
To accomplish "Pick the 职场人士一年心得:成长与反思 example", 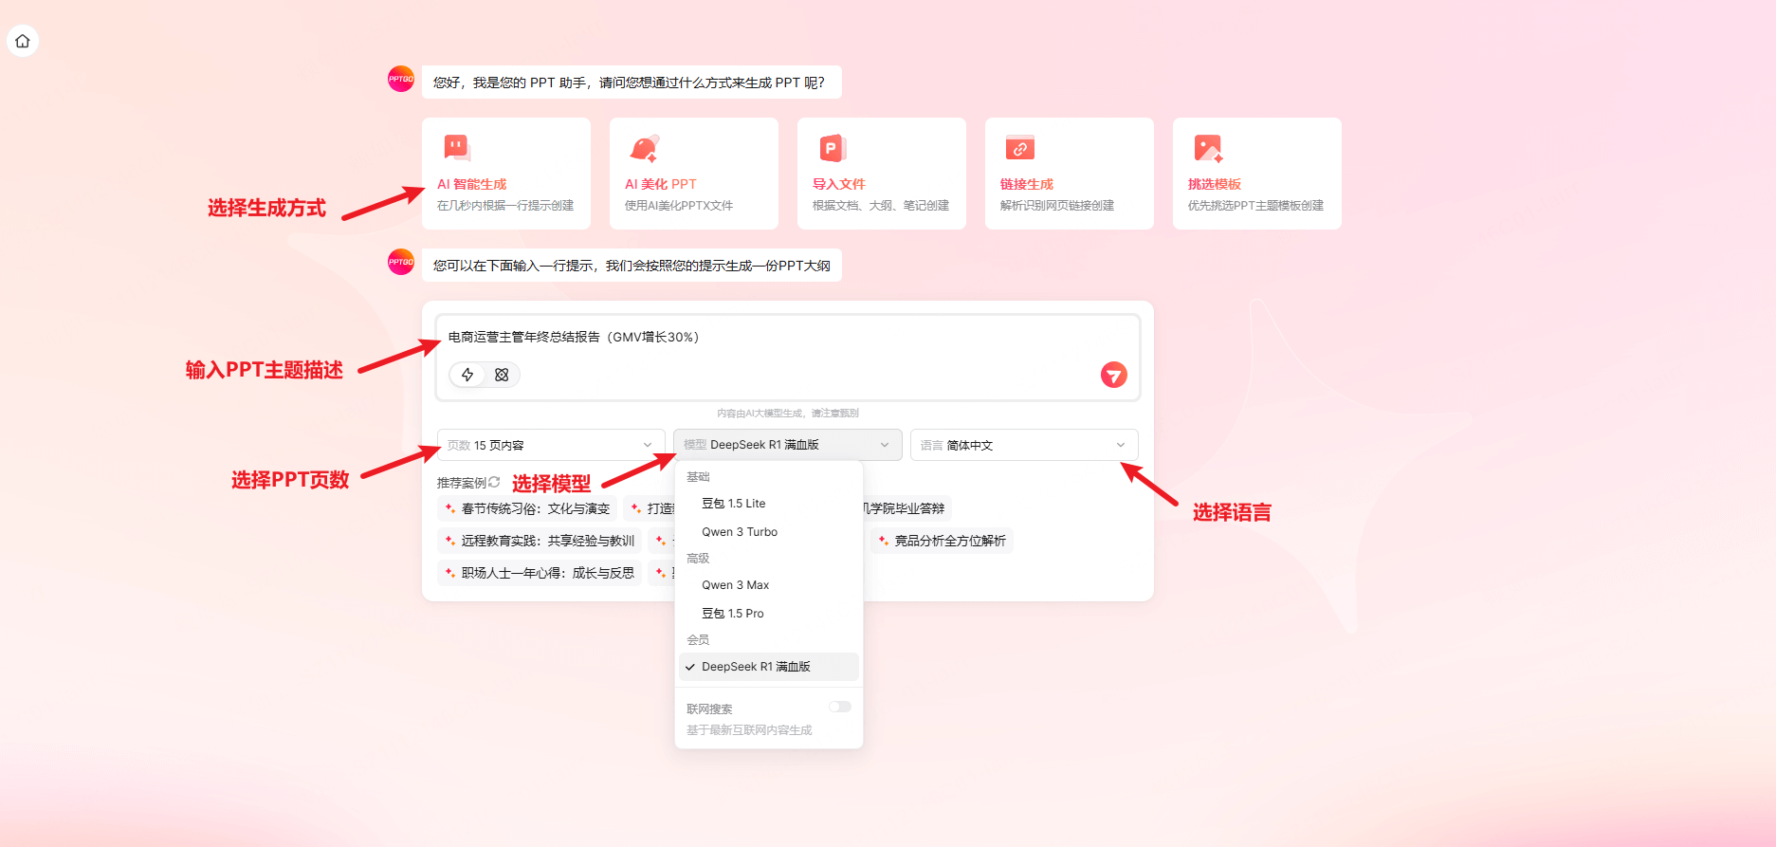I will (540, 573).
